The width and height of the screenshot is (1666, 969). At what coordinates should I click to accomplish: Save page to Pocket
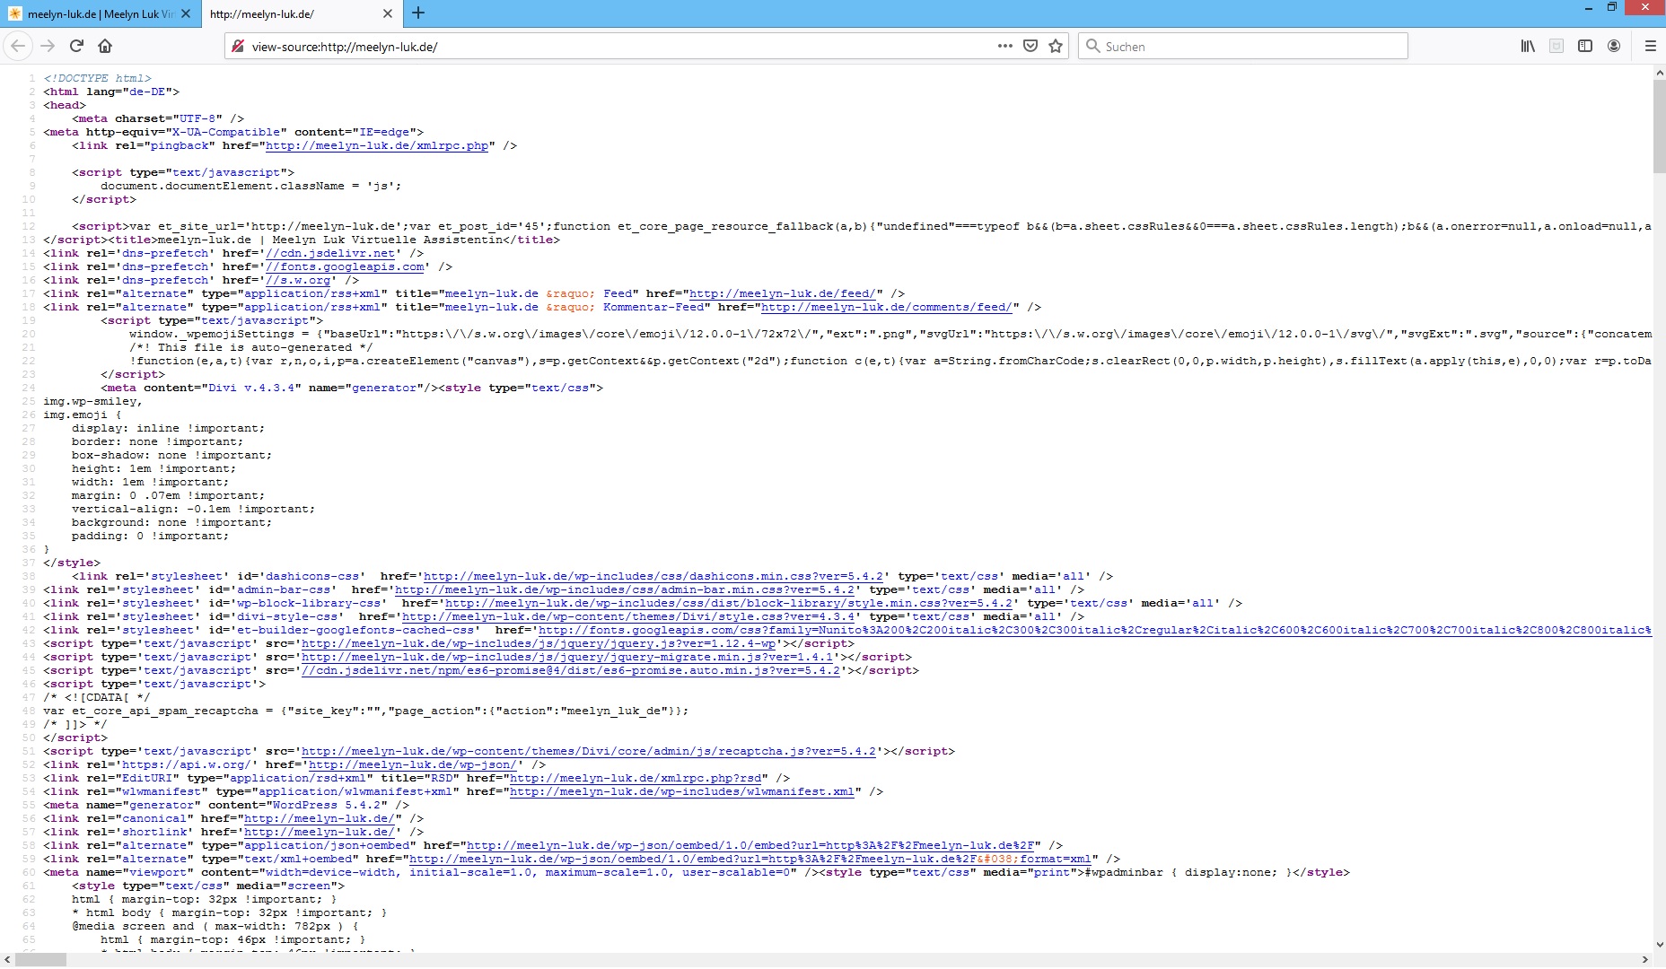pos(1030,46)
